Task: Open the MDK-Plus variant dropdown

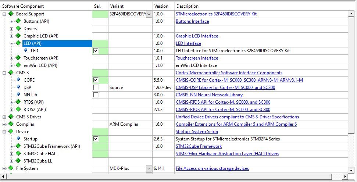Action: (149, 168)
